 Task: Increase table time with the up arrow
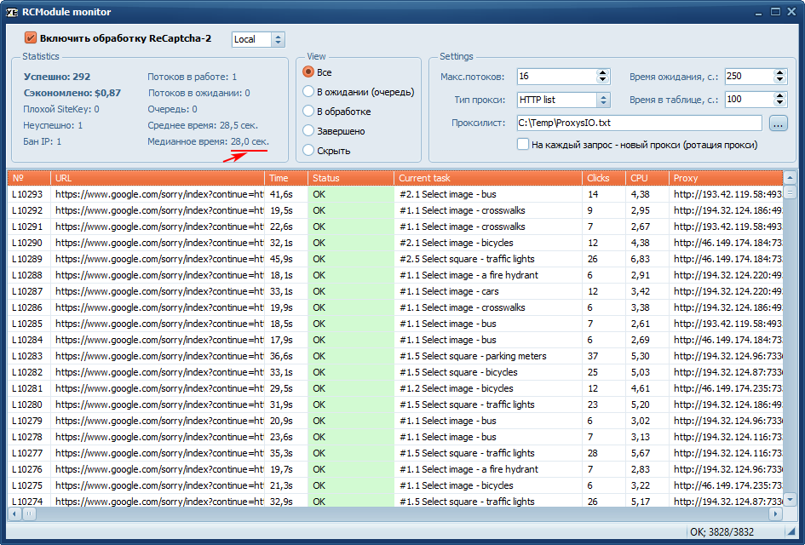(779, 95)
